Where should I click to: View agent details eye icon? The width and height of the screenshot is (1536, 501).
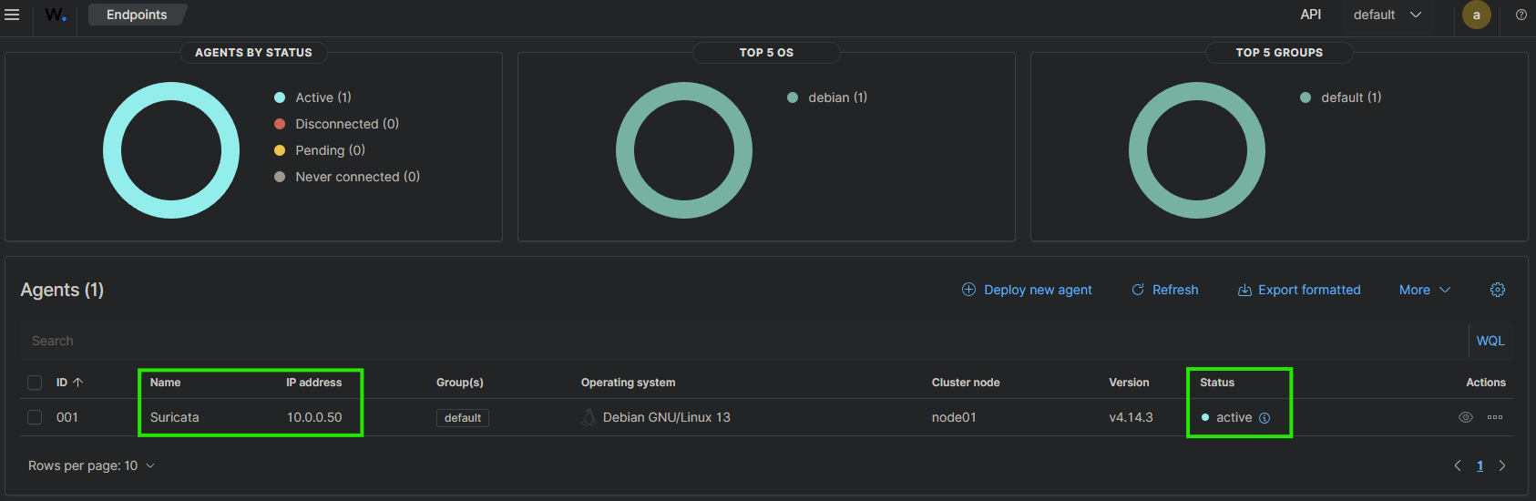click(x=1465, y=417)
